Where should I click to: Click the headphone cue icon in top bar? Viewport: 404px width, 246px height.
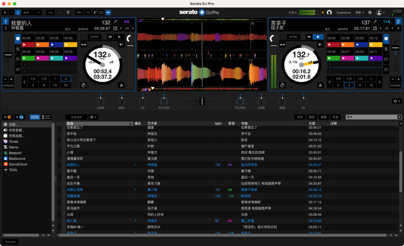[x=101, y=12]
